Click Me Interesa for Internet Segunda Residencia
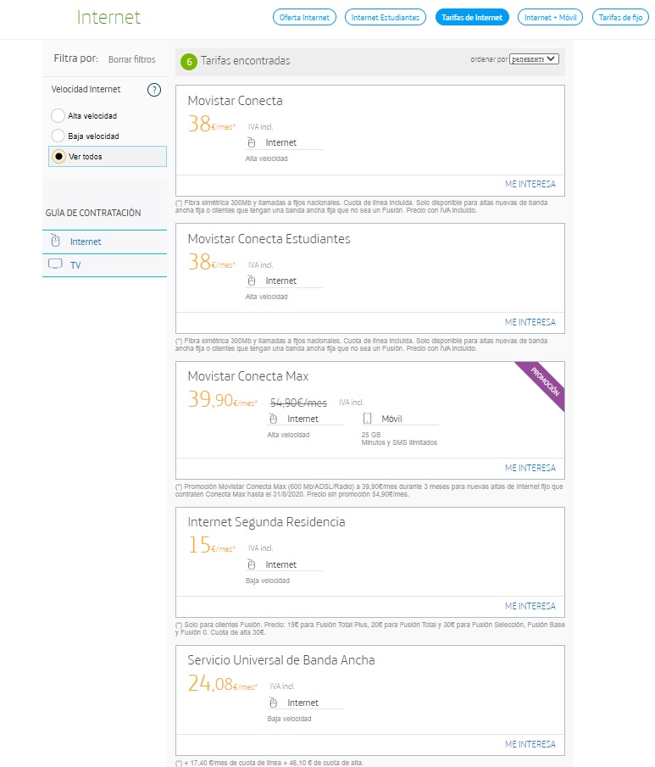 coord(530,606)
